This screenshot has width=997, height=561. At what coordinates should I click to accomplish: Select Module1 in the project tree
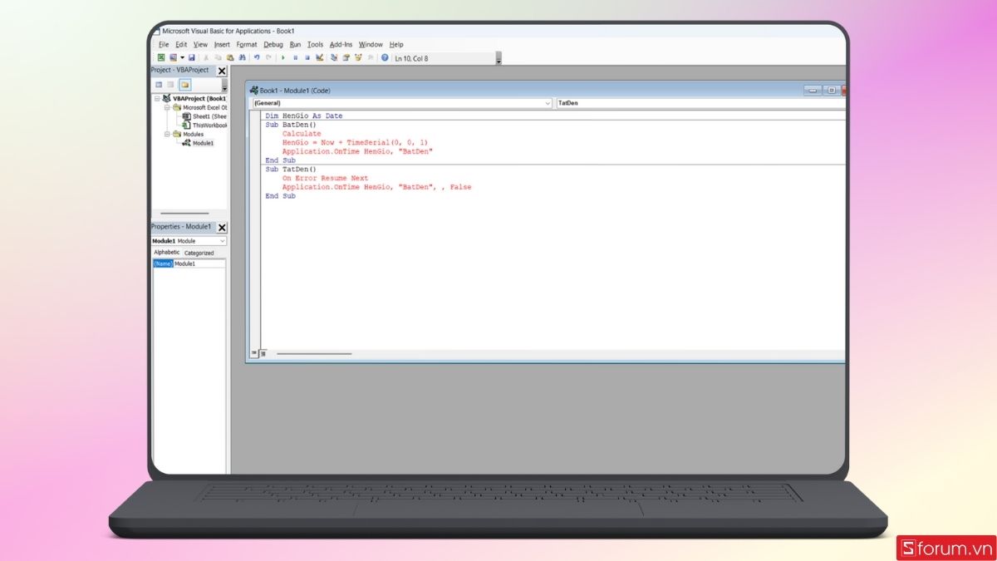coord(204,142)
